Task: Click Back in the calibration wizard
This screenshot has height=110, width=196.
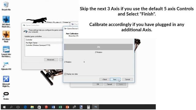Action: 104,79
